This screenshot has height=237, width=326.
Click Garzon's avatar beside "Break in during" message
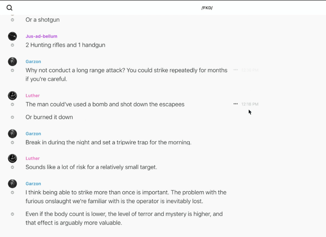[x=12, y=134]
